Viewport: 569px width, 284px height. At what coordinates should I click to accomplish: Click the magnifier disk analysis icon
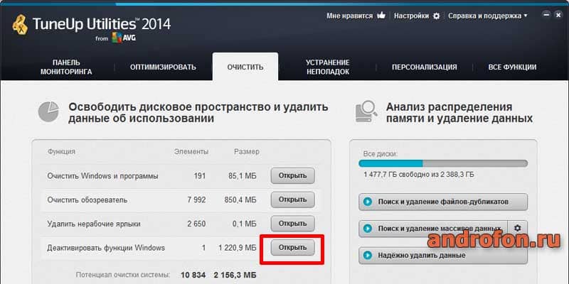coord(367,111)
